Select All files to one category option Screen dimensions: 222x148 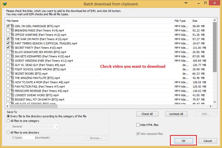(8, 121)
